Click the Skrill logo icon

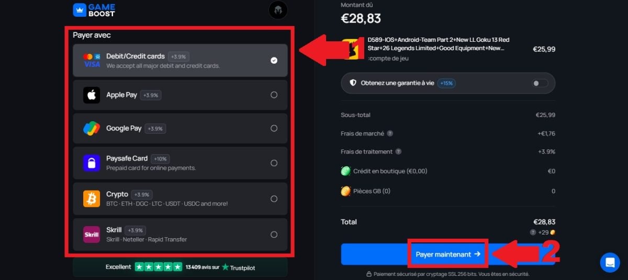click(92, 234)
